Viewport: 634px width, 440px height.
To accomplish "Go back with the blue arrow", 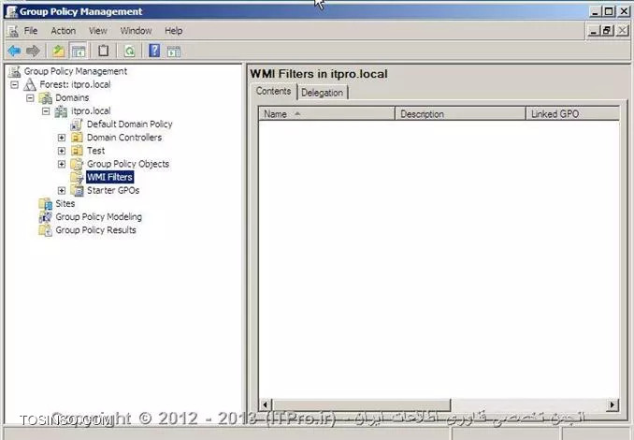I will click(14, 51).
